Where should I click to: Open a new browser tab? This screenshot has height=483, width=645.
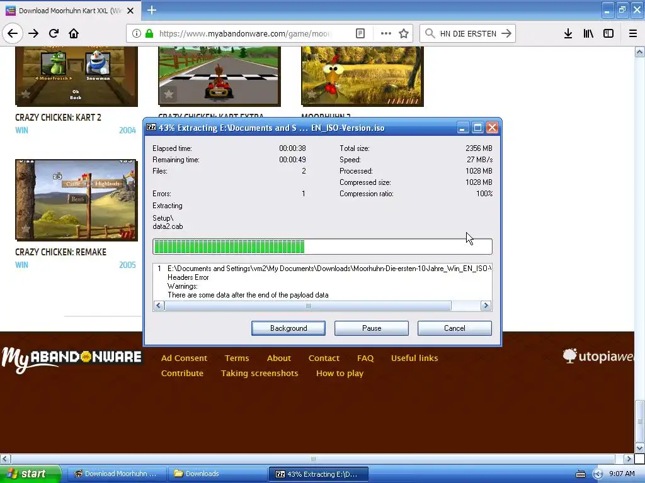[x=151, y=10]
